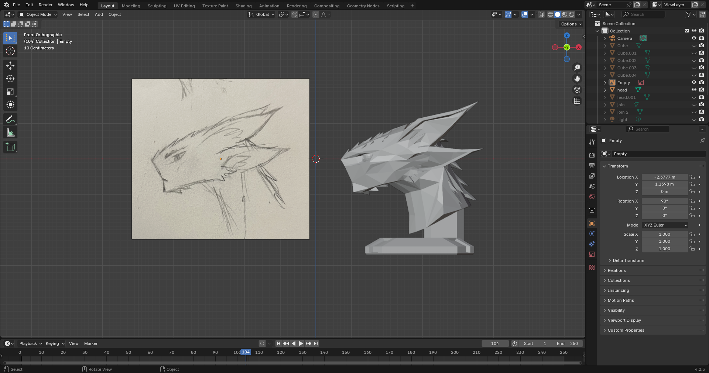Open the Render menu
The image size is (709, 373).
(45, 5)
